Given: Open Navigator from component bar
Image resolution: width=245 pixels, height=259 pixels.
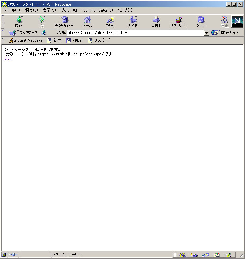Looking at the screenshot, I should [x=182, y=255].
